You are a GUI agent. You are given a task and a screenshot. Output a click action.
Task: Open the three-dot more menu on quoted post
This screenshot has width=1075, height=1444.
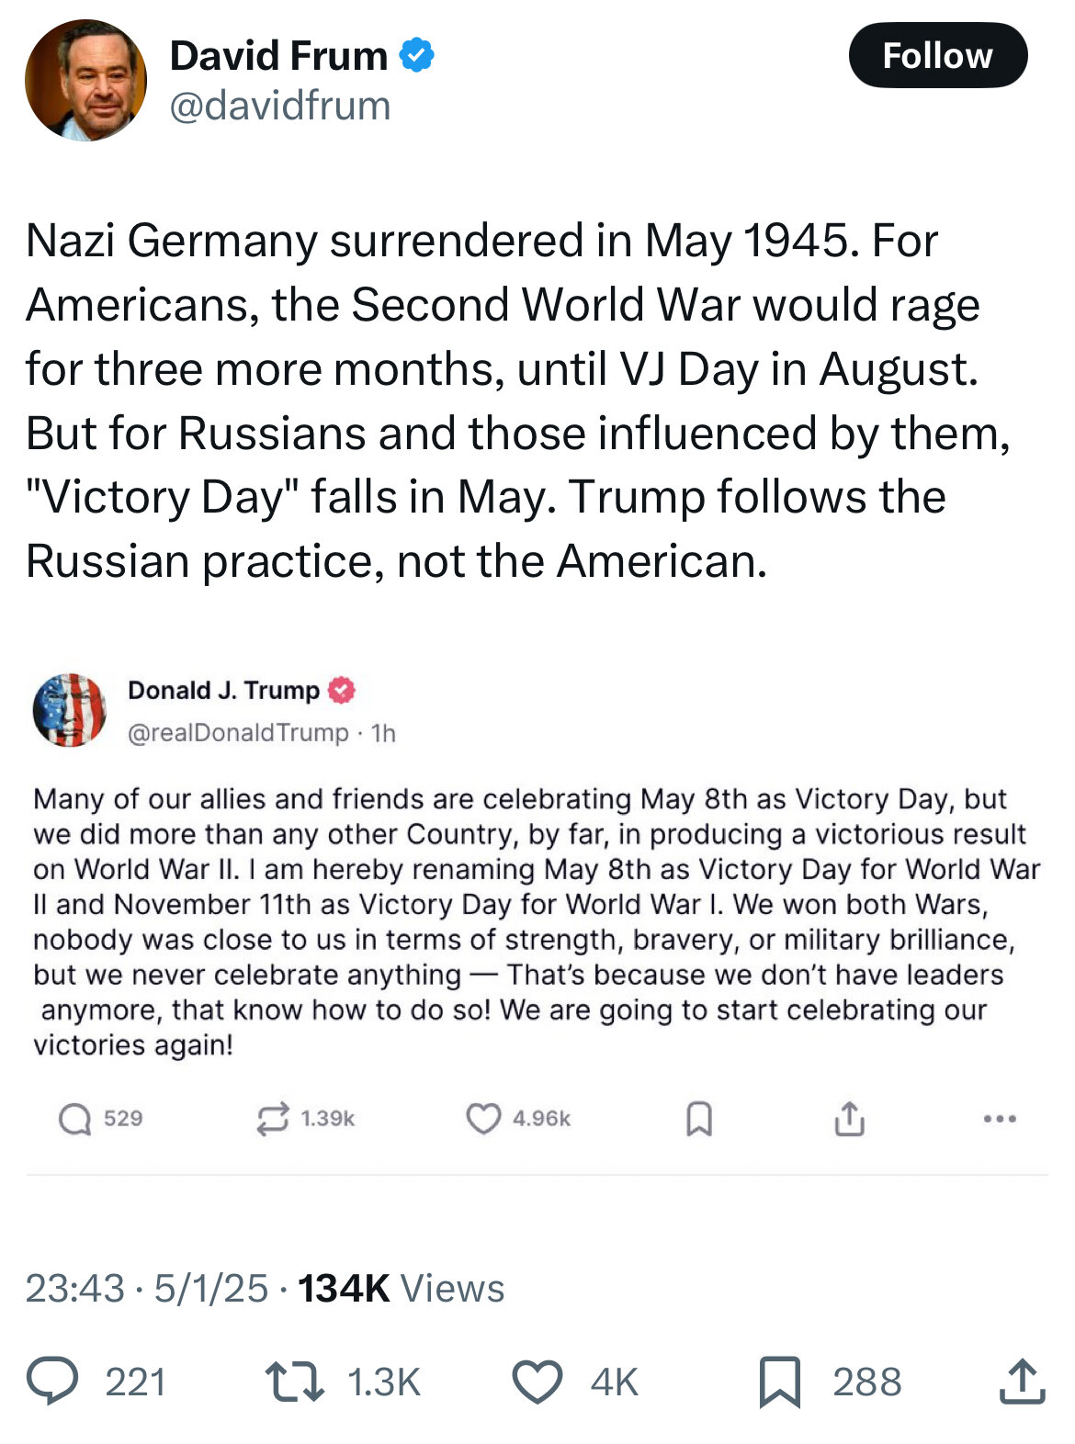1000,1119
